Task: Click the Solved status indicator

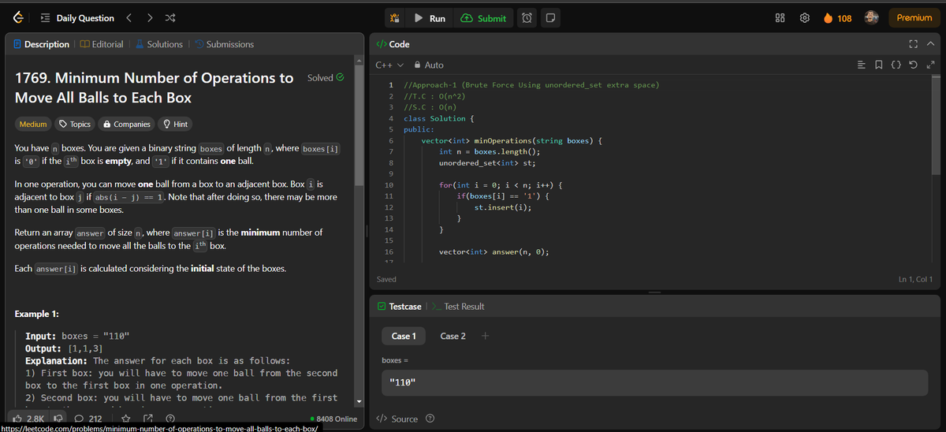Action: (x=326, y=78)
